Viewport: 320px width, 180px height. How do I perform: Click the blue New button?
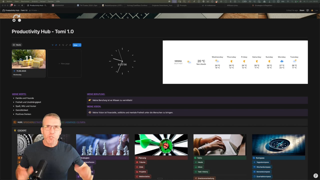[x=75, y=45]
